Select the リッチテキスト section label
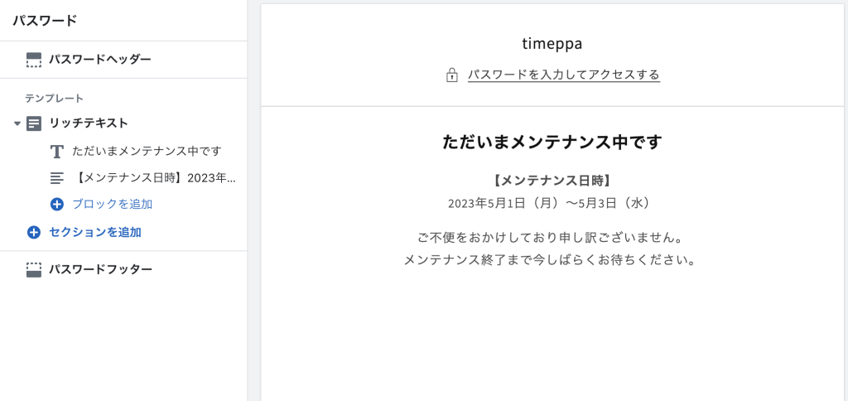848x401 pixels. (89, 123)
